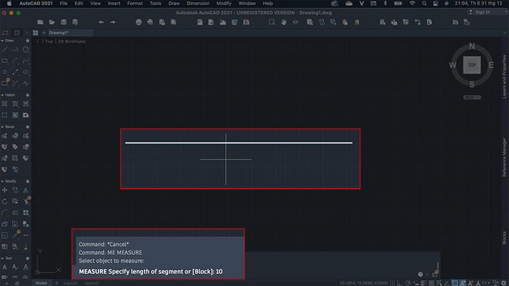Open the status bar settings gear
The height and width of the screenshot is (286, 509).
click(504, 283)
